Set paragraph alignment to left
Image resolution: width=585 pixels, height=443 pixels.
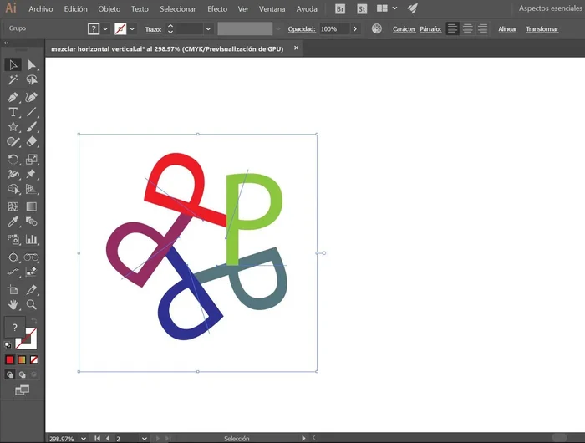(452, 28)
